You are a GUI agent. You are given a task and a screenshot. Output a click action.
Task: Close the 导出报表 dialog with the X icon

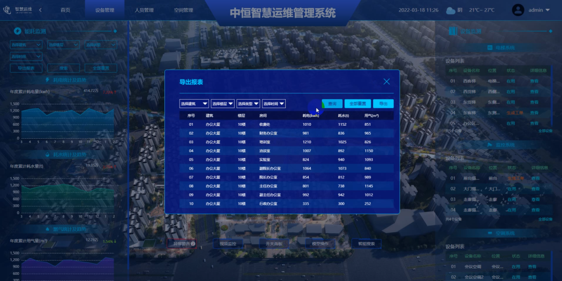tap(386, 82)
